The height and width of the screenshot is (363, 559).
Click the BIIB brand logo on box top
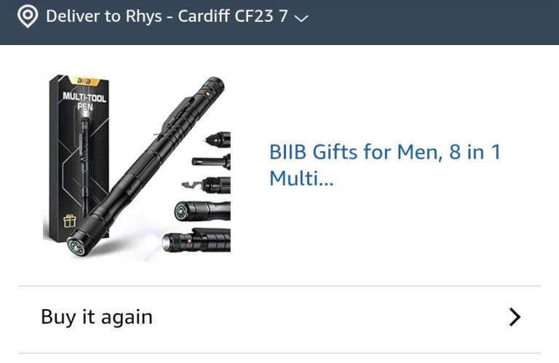point(84,81)
